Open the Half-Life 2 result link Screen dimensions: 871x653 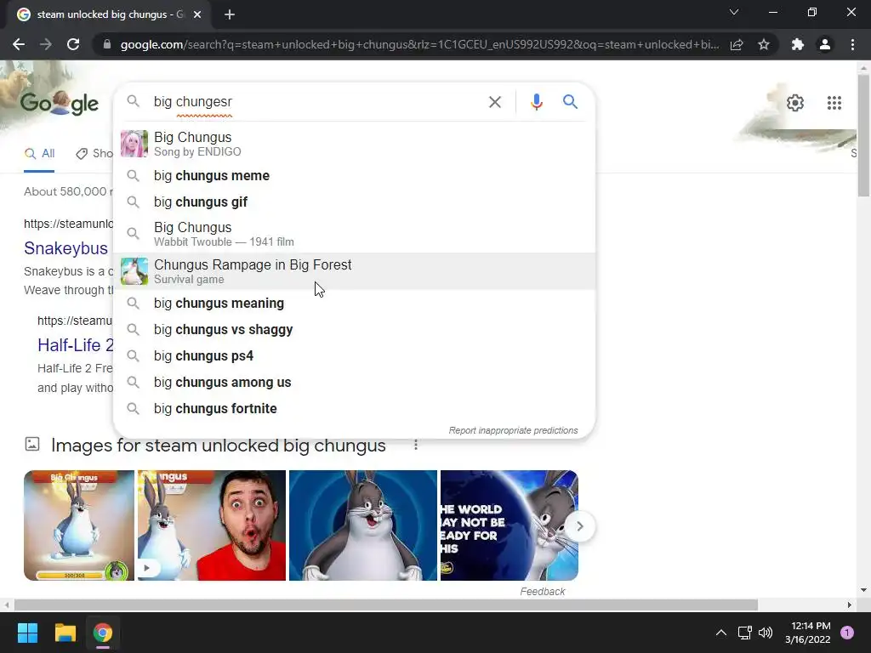tap(76, 345)
